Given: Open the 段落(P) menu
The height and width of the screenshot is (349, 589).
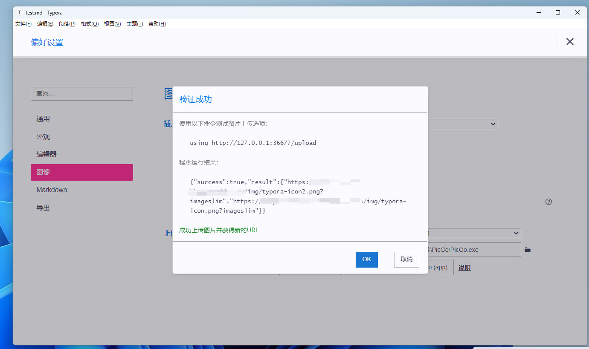Looking at the screenshot, I should pos(67,24).
